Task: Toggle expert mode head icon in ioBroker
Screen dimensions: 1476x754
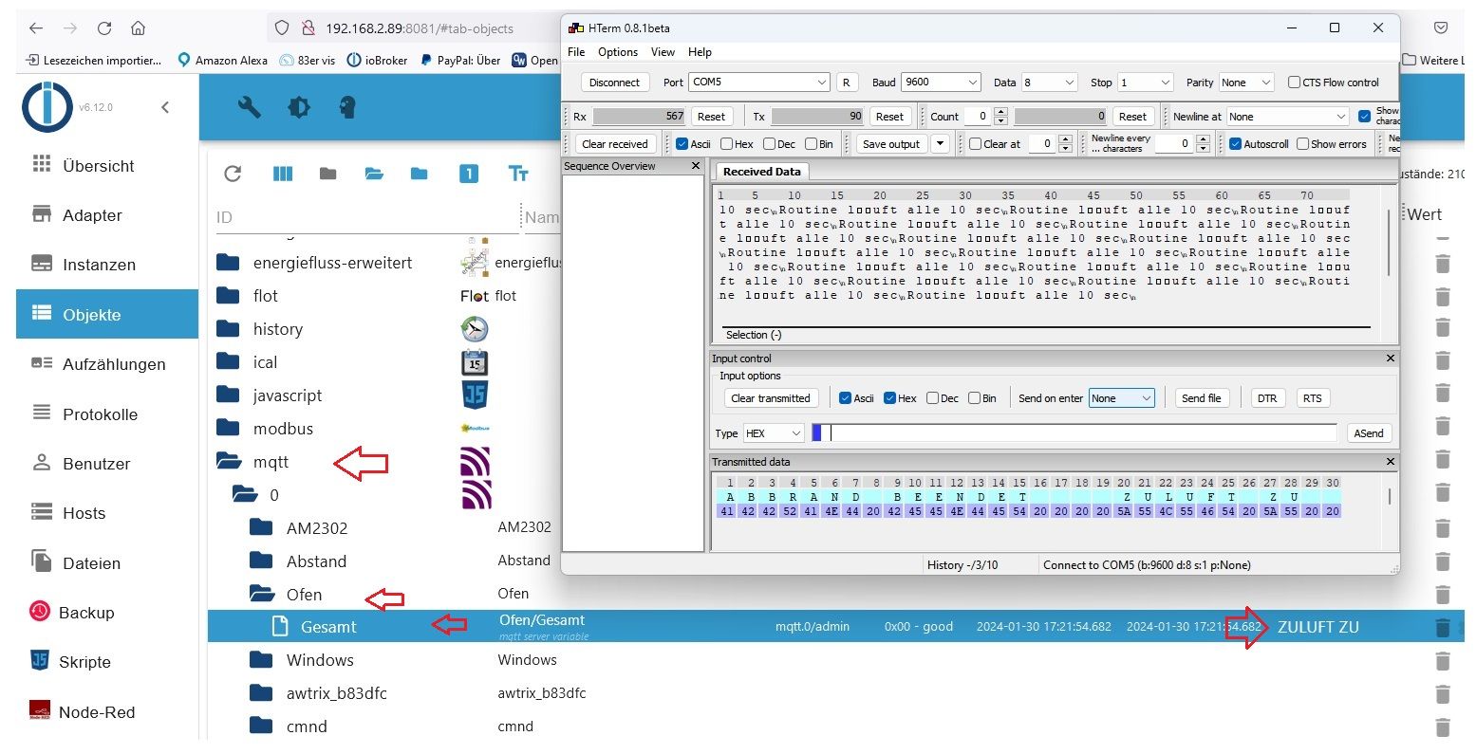Action: (347, 107)
